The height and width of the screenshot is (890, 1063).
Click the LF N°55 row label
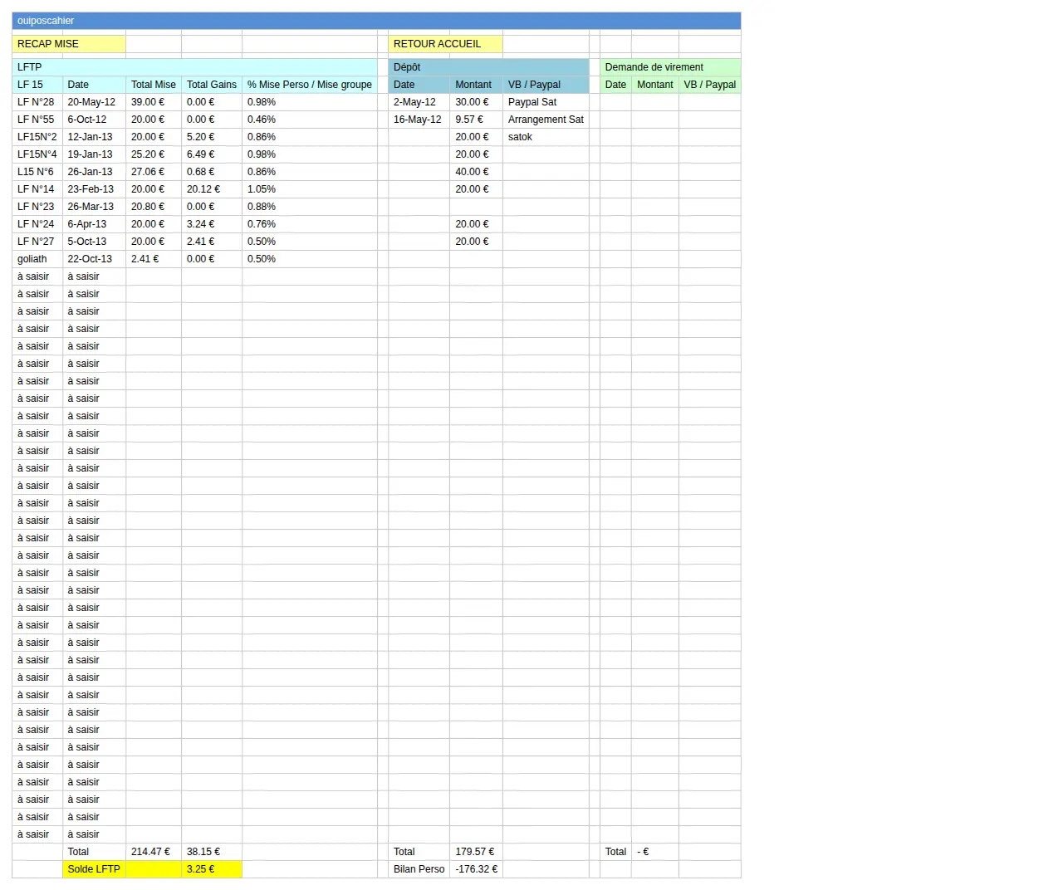(x=37, y=120)
